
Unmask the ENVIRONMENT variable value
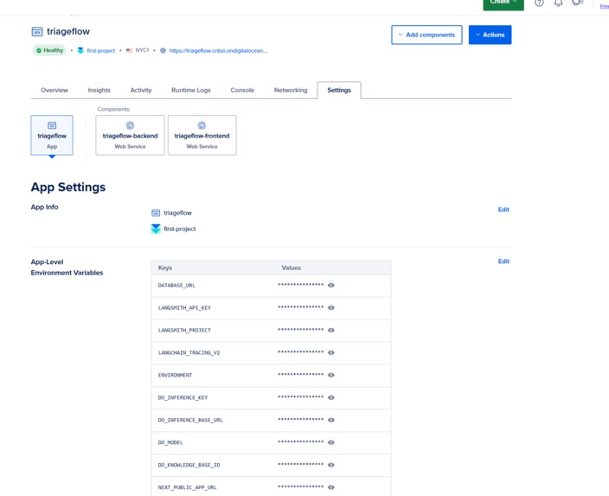point(331,375)
